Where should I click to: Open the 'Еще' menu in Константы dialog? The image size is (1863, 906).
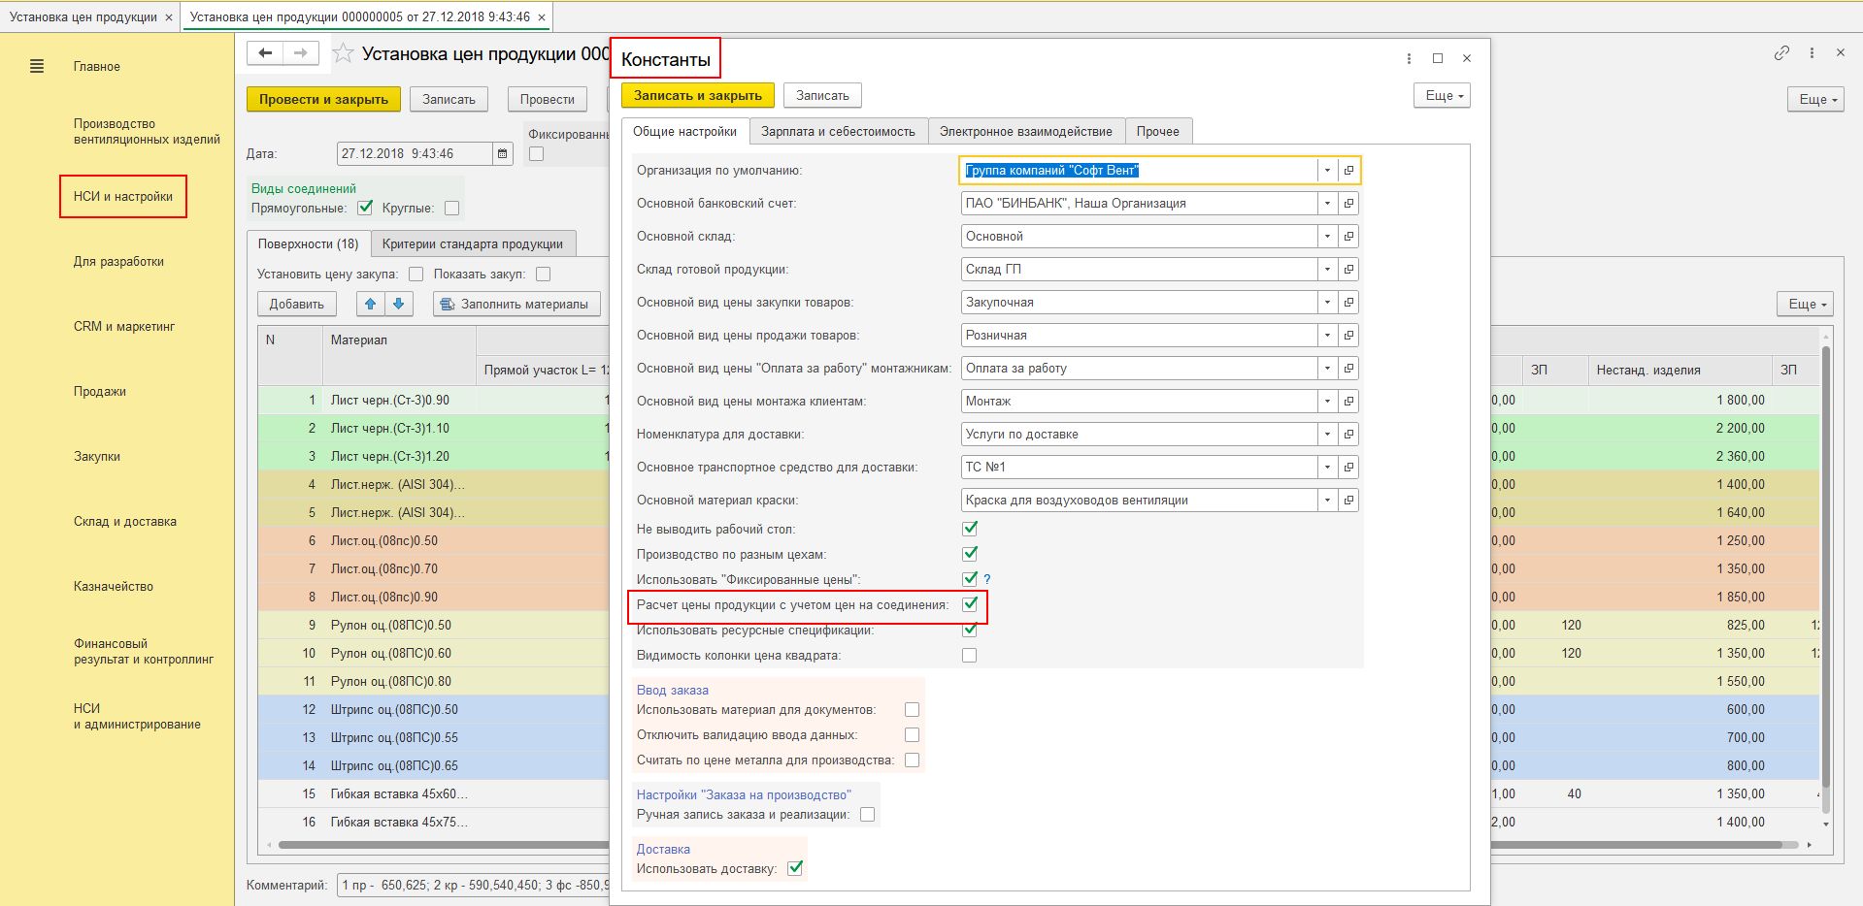coord(1443,95)
